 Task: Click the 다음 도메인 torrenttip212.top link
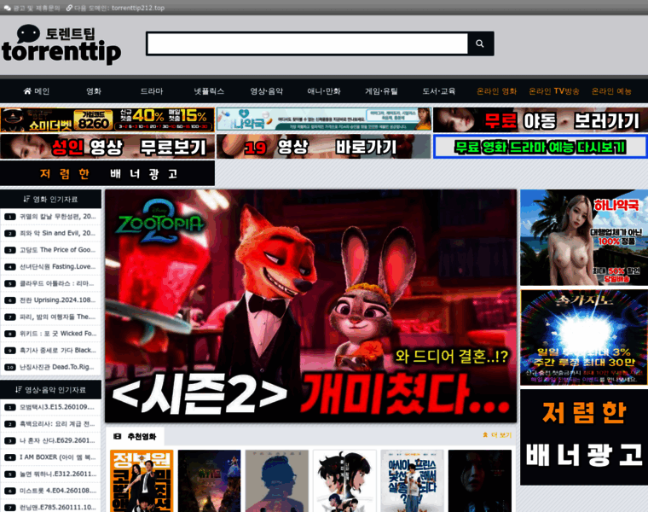click(116, 8)
